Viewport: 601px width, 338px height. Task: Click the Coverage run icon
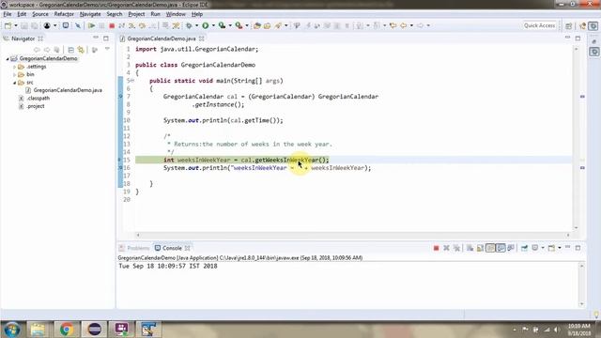[222, 25]
